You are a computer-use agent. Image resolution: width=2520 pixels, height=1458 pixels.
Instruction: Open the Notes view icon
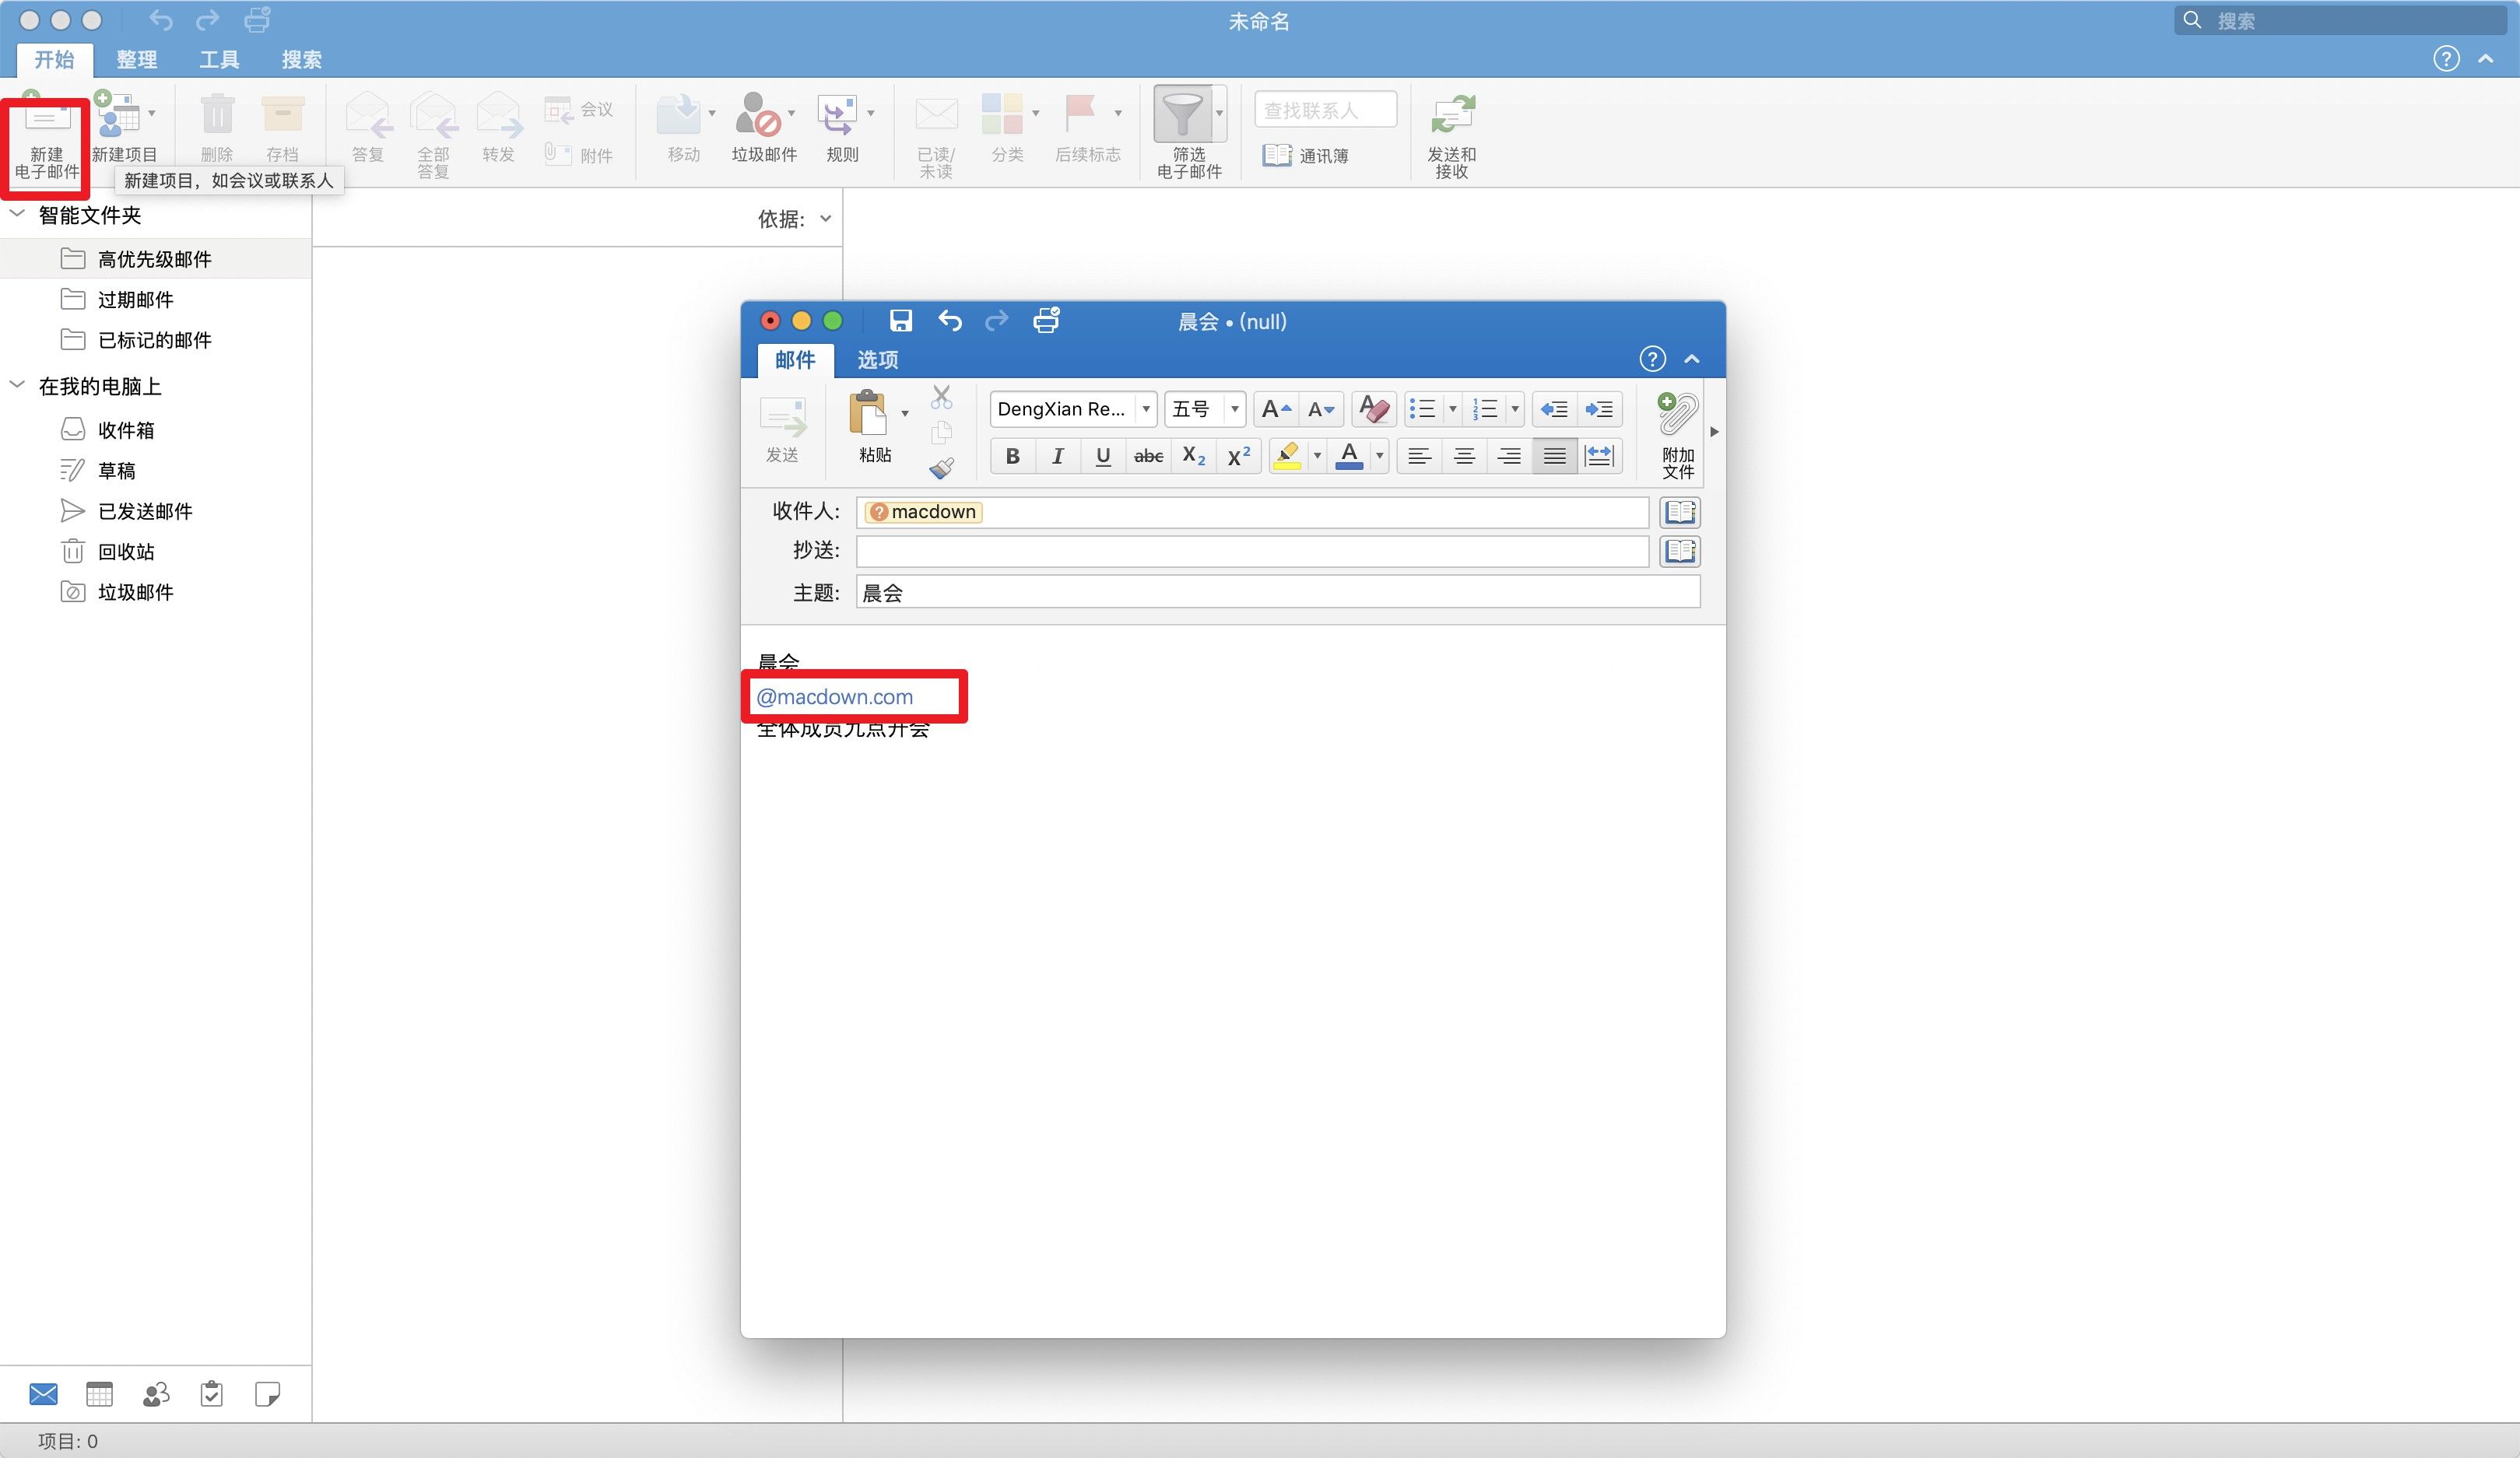point(267,1394)
